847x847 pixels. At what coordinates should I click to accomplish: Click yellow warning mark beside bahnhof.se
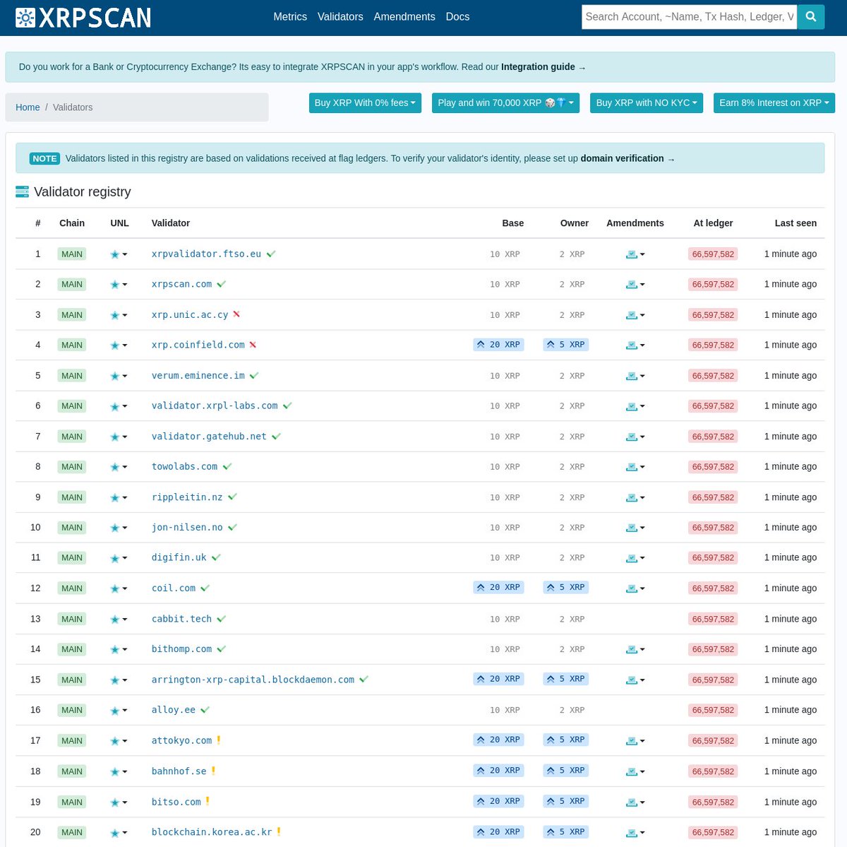tap(213, 771)
